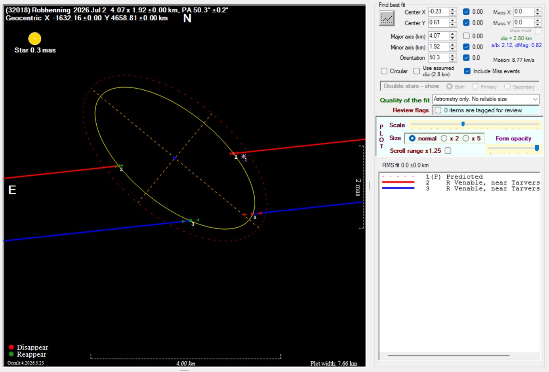Viewport: 549px width, 372px height.
Task: Uncheck Include Miss events
Action: point(467,71)
